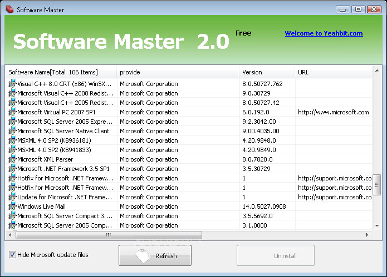
Task: Click the icon beside Update for Microsoft .NET Frame
Action: click(12, 197)
